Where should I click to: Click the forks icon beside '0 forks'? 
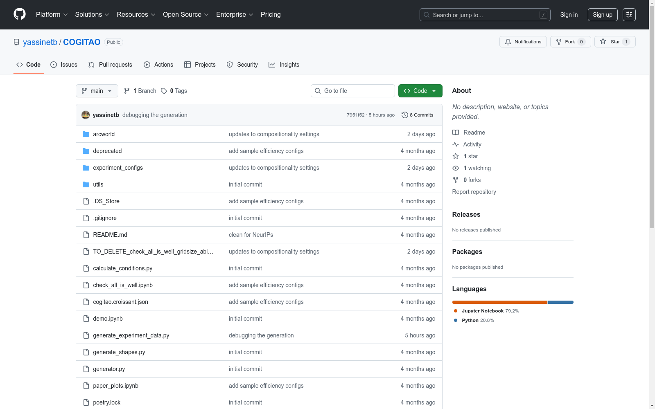(456, 180)
